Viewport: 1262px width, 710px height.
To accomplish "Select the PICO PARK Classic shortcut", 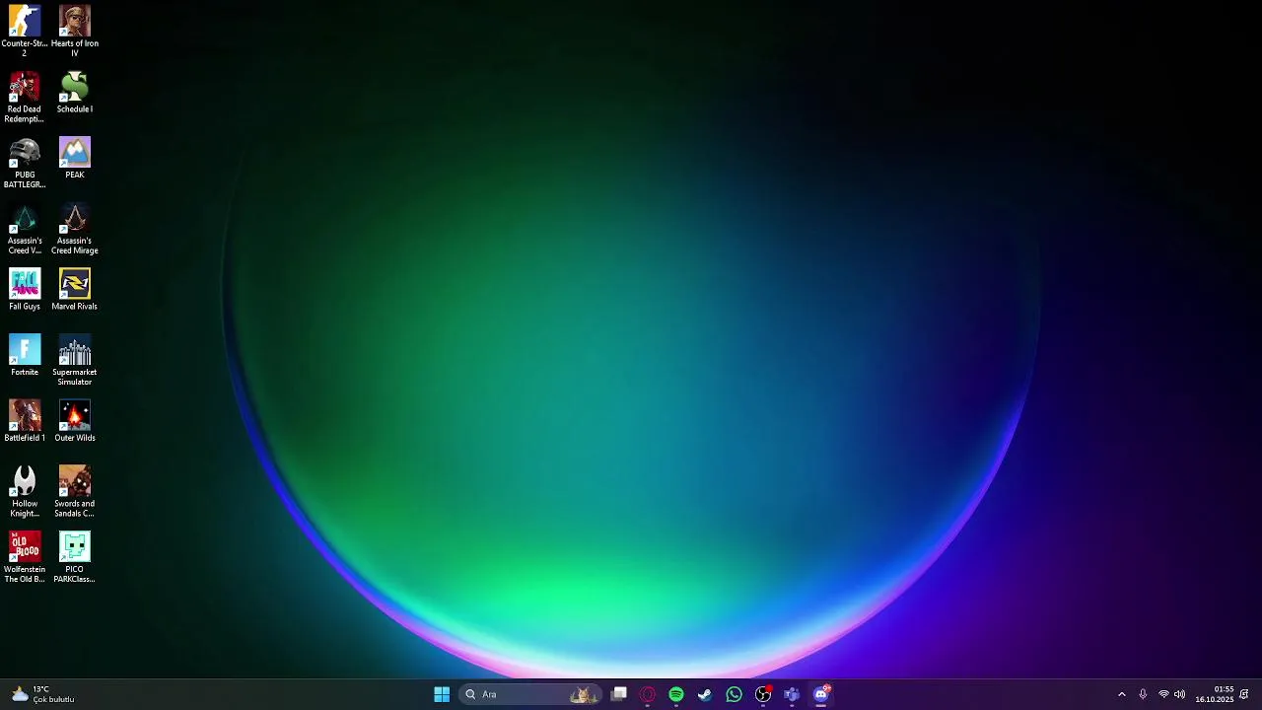I will point(75,557).
